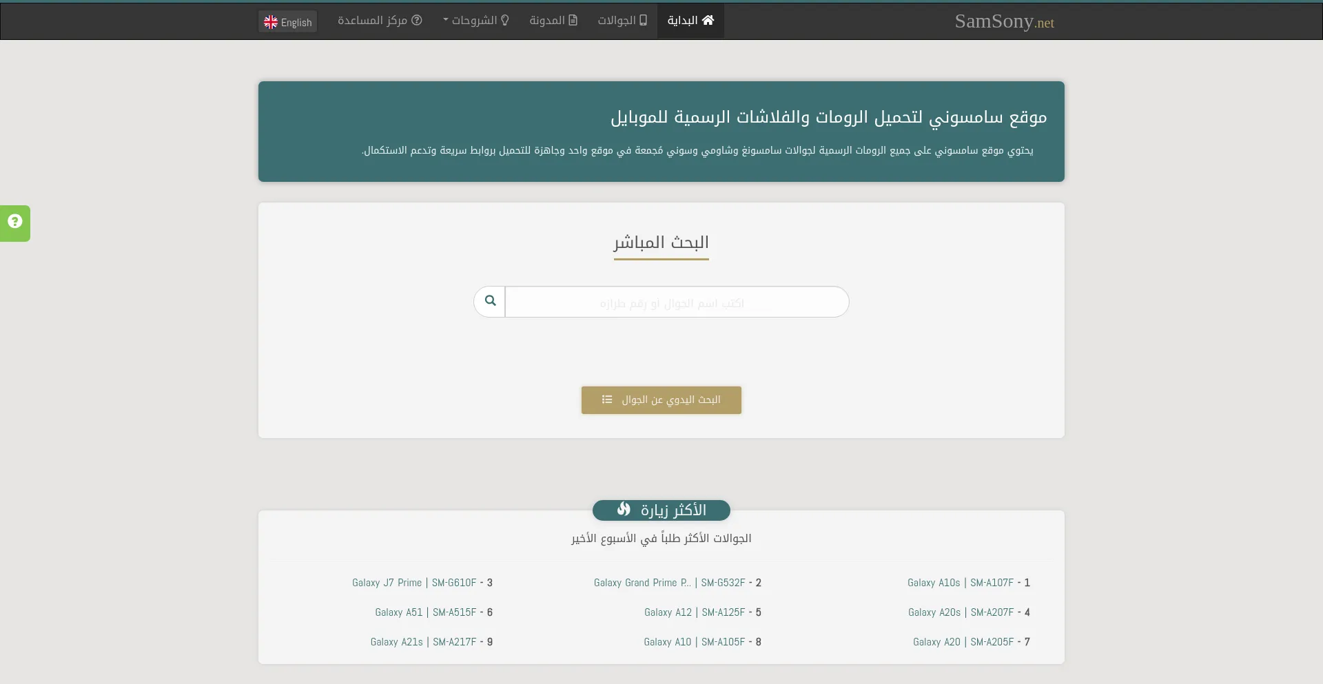The width and height of the screenshot is (1323, 684).
Task: Click the list icon on manual search button
Action: [x=607, y=400]
